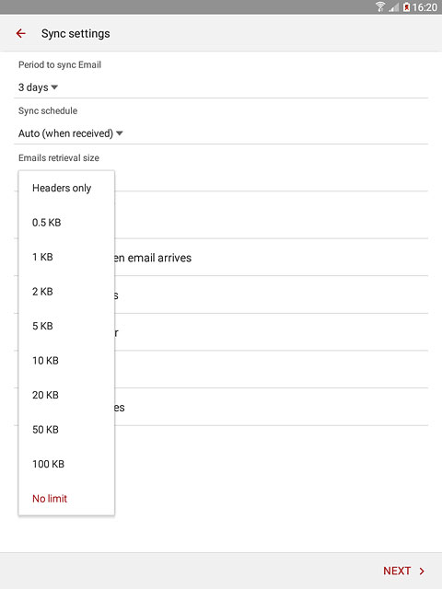Choose the No limit option

tap(66, 499)
